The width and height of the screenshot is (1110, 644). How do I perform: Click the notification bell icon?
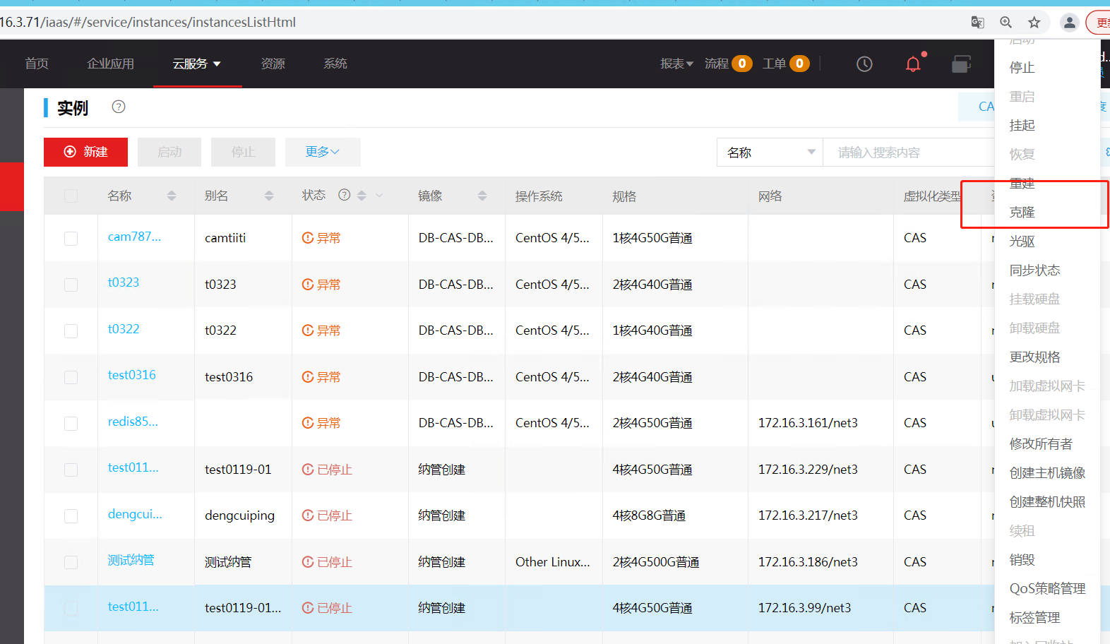click(913, 64)
